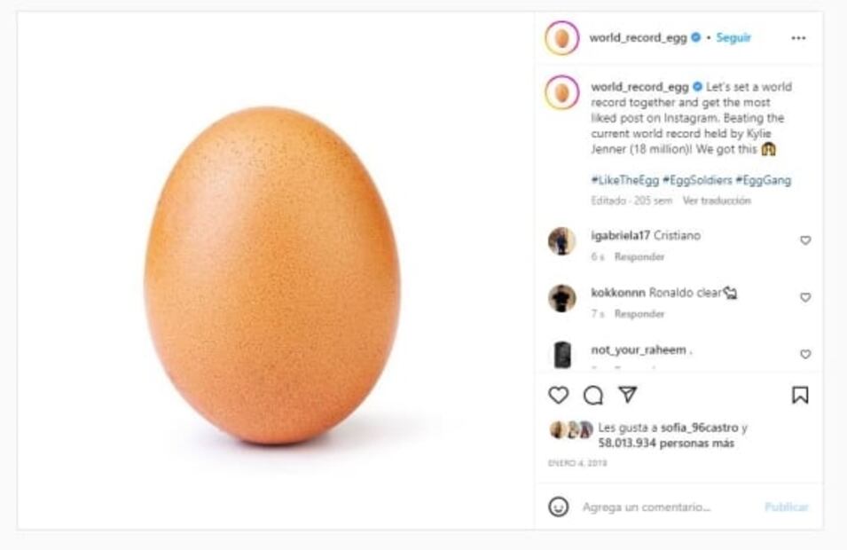The height and width of the screenshot is (550, 847).
Task: Toggle like on kokkonnn's Ronaldo comment
Action: point(805,295)
